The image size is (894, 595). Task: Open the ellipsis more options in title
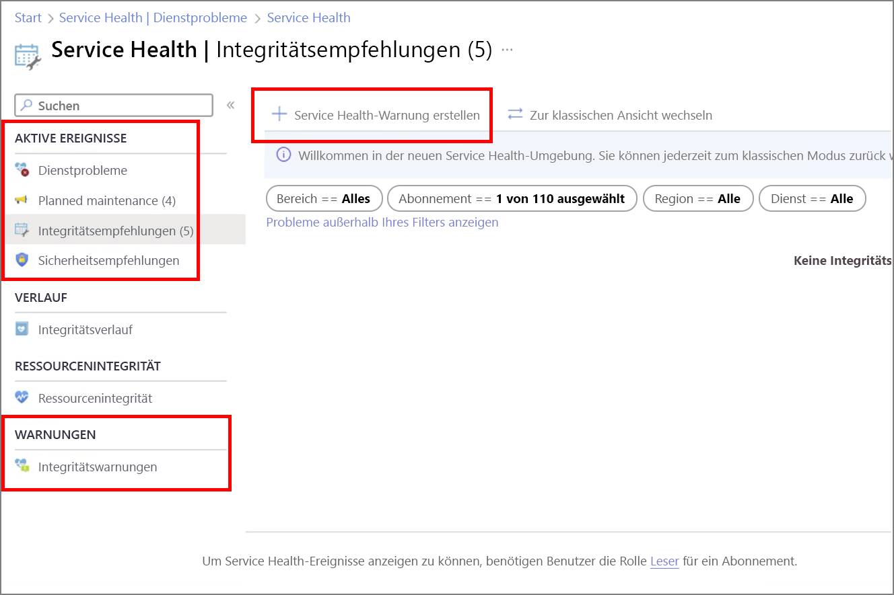point(507,50)
